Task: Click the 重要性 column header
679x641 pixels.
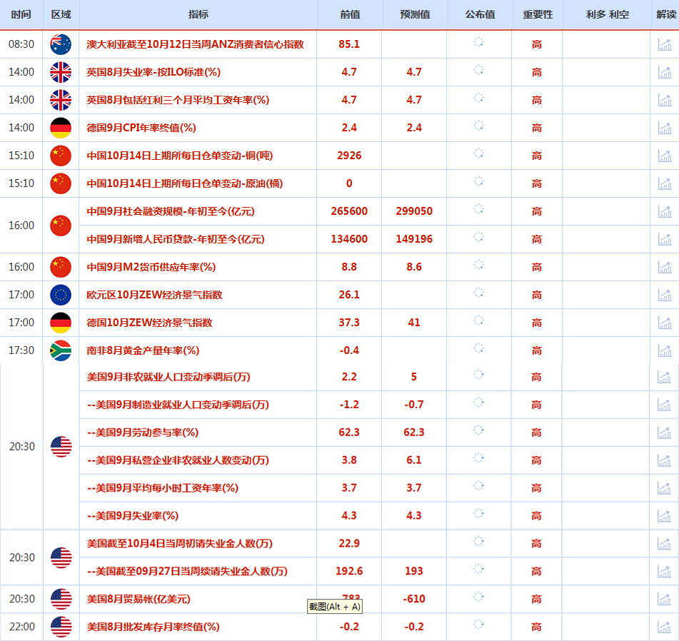Action: click(x=537, y=14)
